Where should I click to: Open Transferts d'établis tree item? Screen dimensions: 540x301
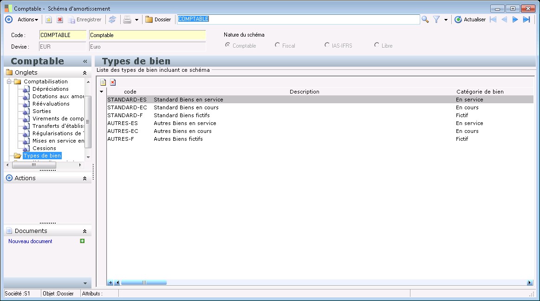click(58, 126)
